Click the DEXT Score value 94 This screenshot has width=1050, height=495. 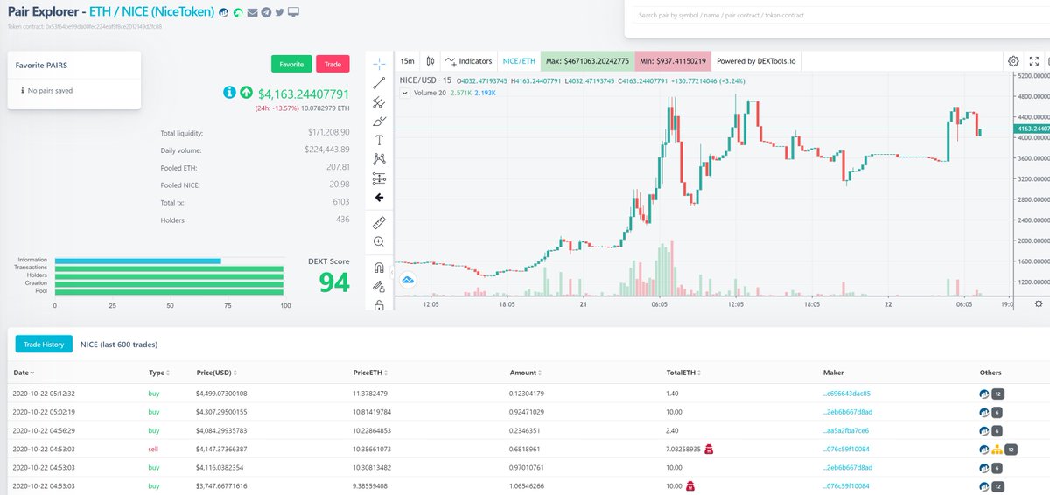(x=333, y=282)
